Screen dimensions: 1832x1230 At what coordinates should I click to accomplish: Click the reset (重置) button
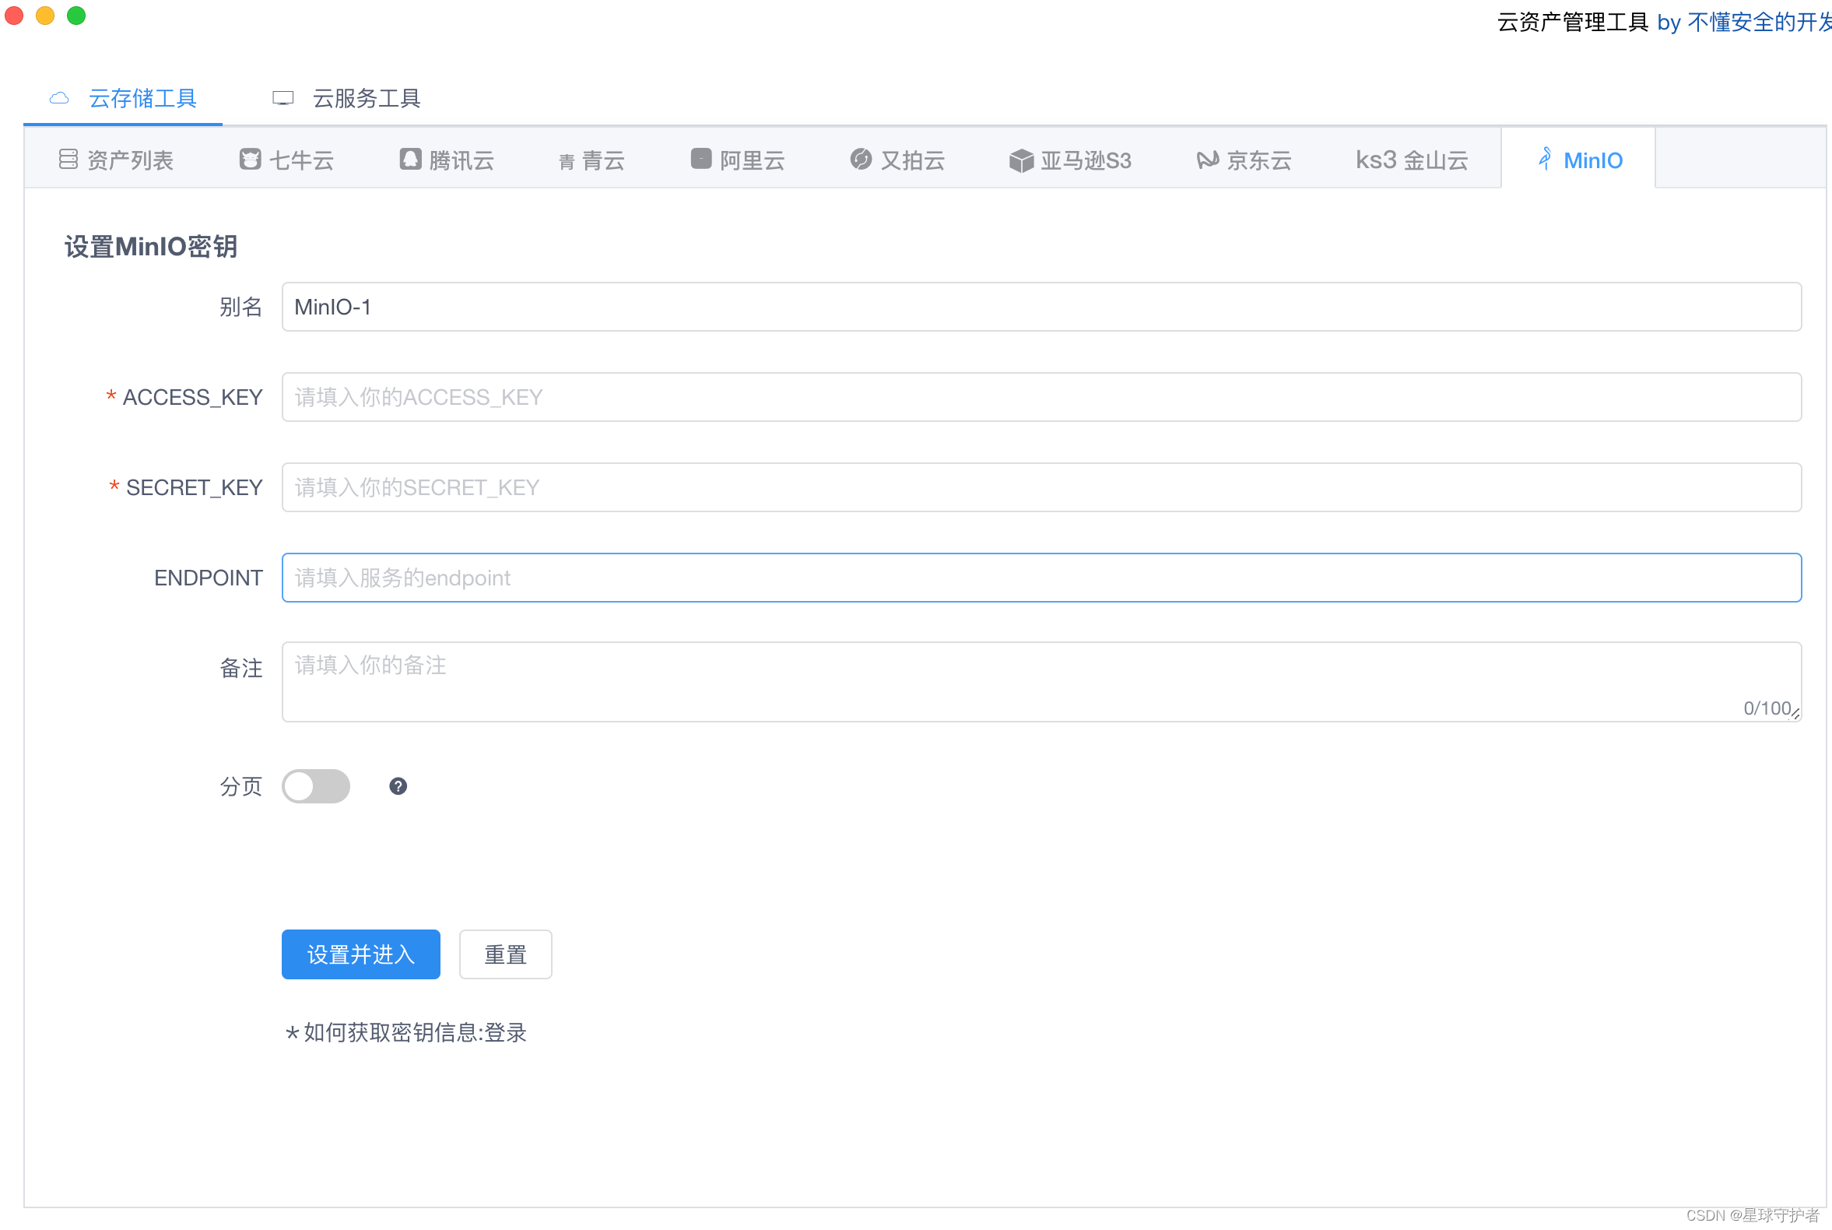click(505, 954)
